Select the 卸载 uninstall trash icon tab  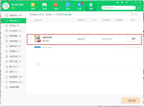pyautogui.click(x=91, y=6)
